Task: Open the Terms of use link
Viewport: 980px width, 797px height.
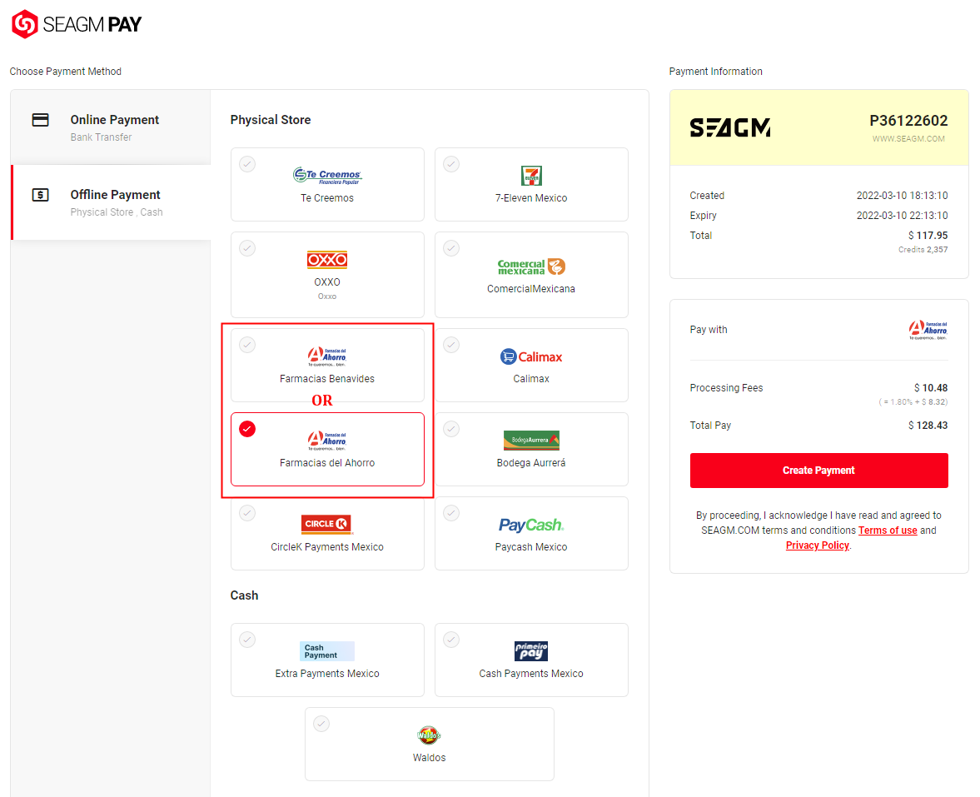Action: coord(888,530)
